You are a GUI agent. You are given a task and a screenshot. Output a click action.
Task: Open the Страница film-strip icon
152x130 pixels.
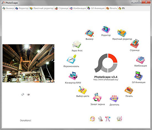coord(135,44)
